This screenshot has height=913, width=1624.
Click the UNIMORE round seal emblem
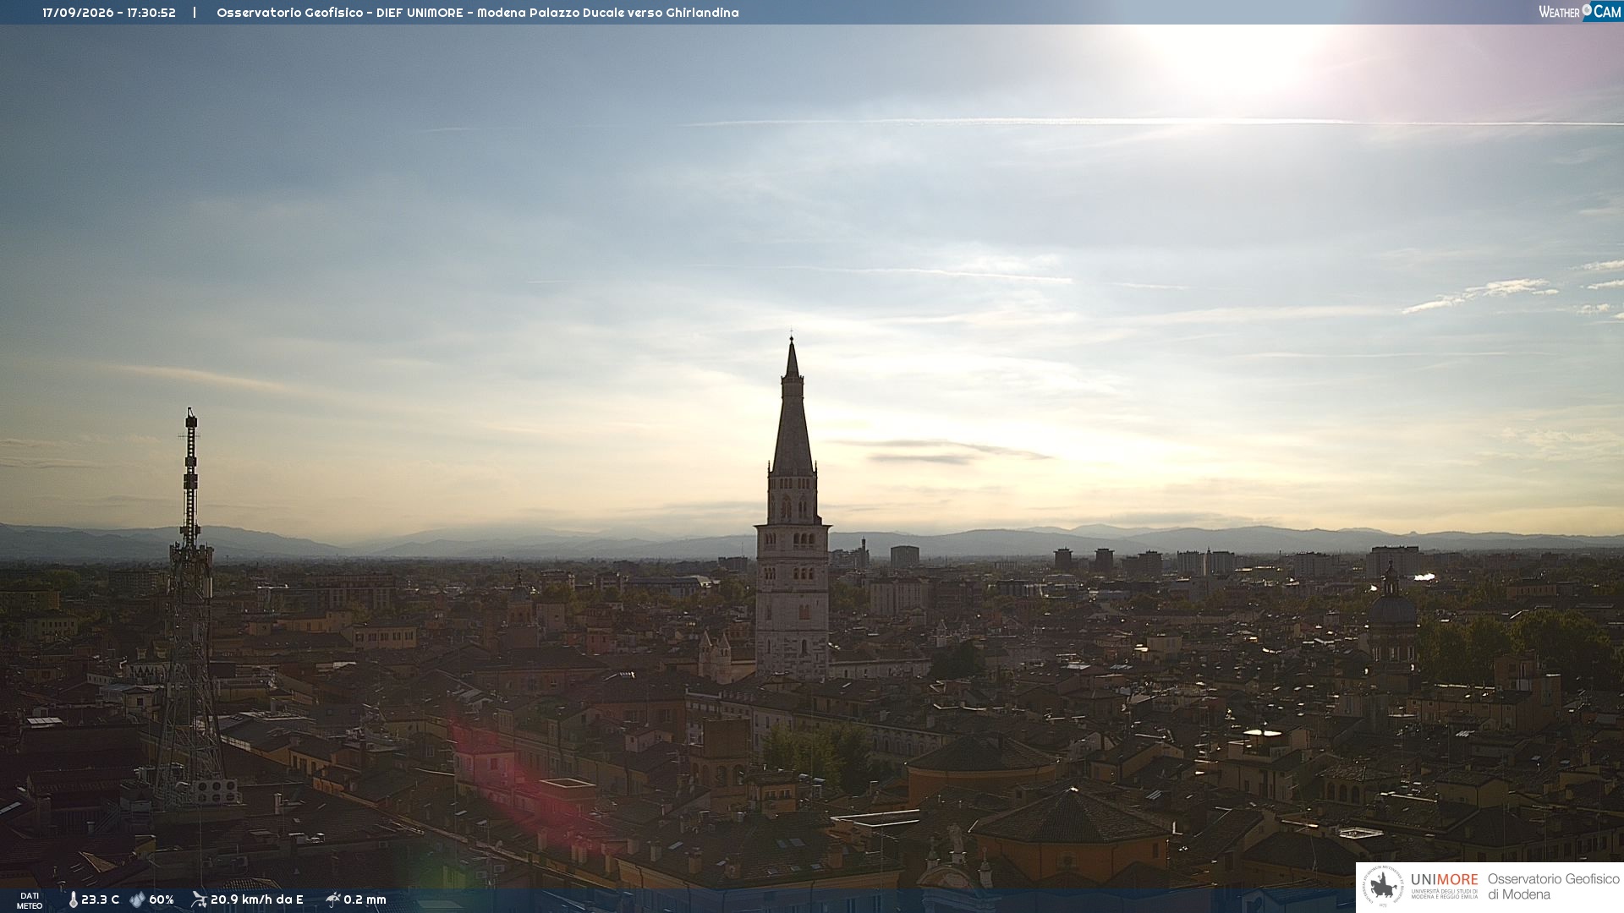(x=1383, y=886)
